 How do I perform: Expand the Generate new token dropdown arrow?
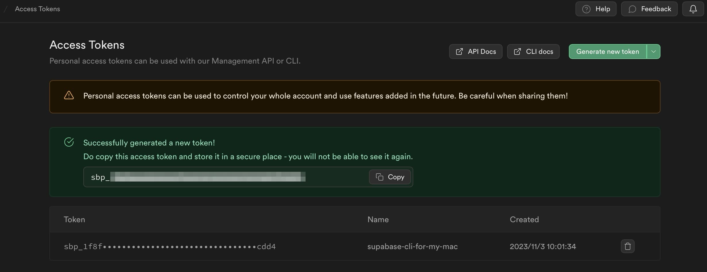[x=654, y=52]
